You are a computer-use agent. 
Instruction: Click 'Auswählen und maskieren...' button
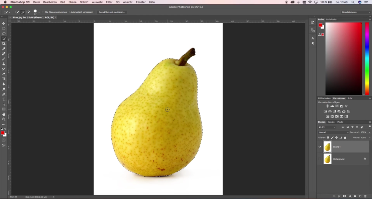(x=112, y=12)
